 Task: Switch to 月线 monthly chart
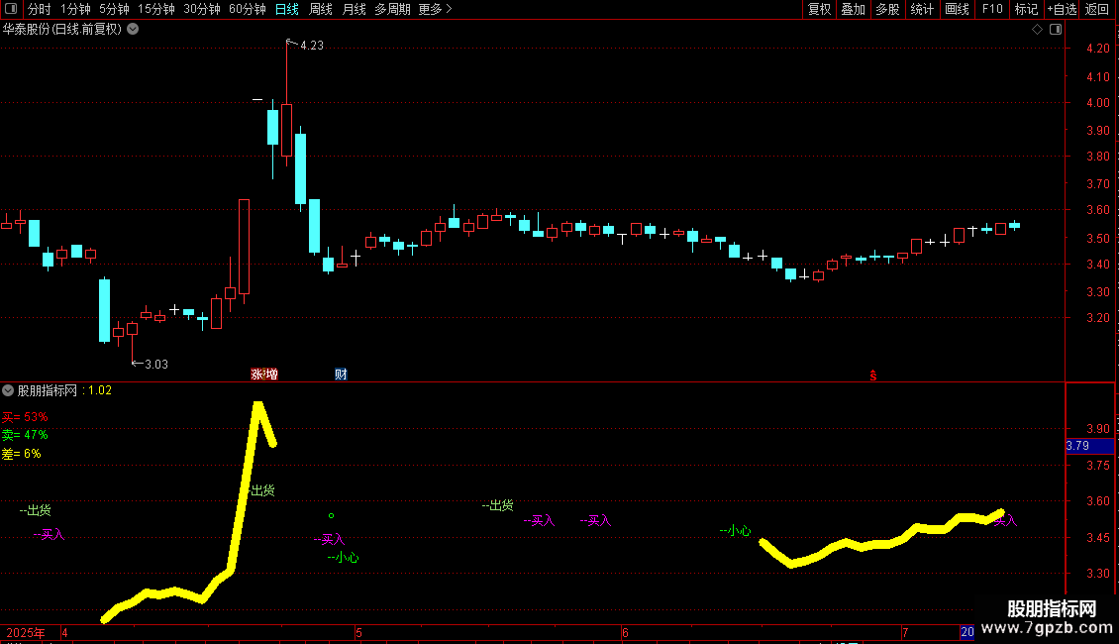pos(354,9)
